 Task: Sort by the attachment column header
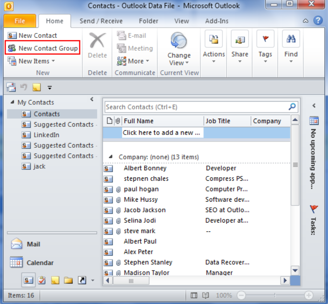tap(118, 121)
